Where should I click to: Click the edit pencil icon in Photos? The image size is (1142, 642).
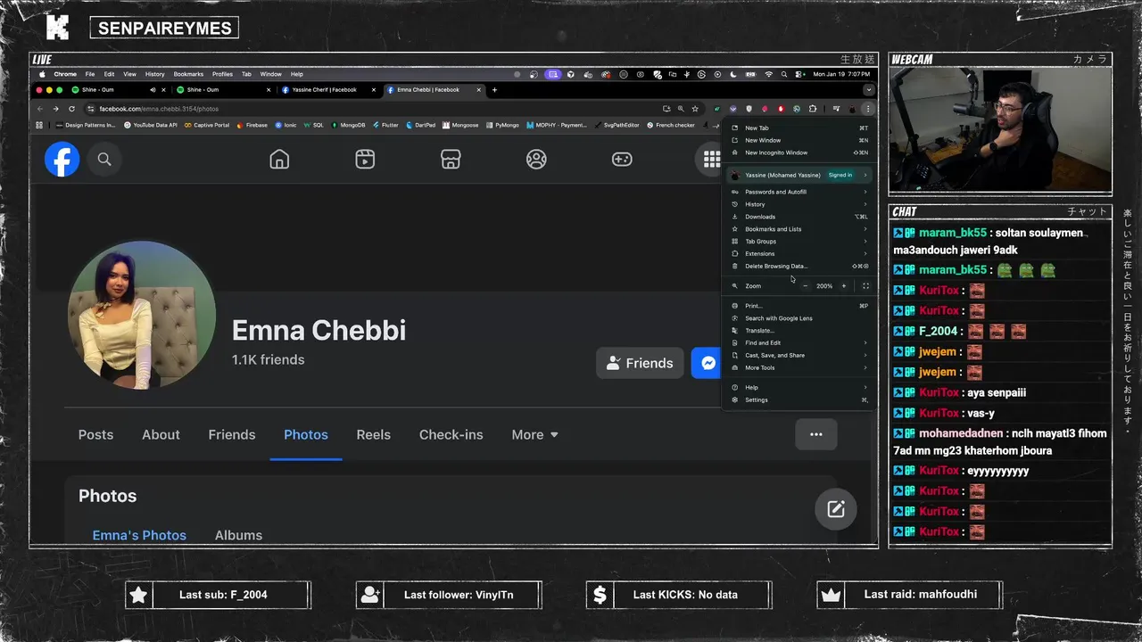click(x=836, y=509)
